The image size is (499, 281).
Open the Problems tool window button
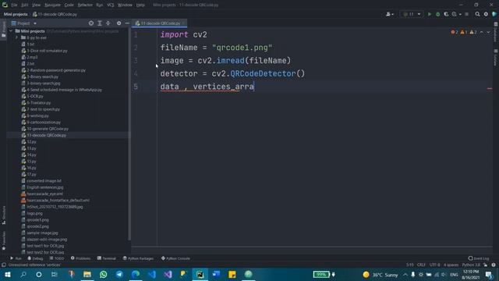pyautogui.click(x=80, y=258)
